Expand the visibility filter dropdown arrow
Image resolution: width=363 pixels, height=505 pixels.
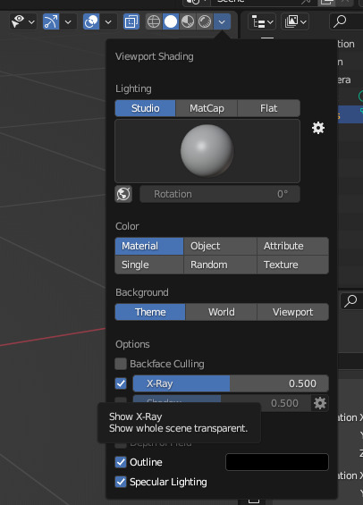coord(31,22)
